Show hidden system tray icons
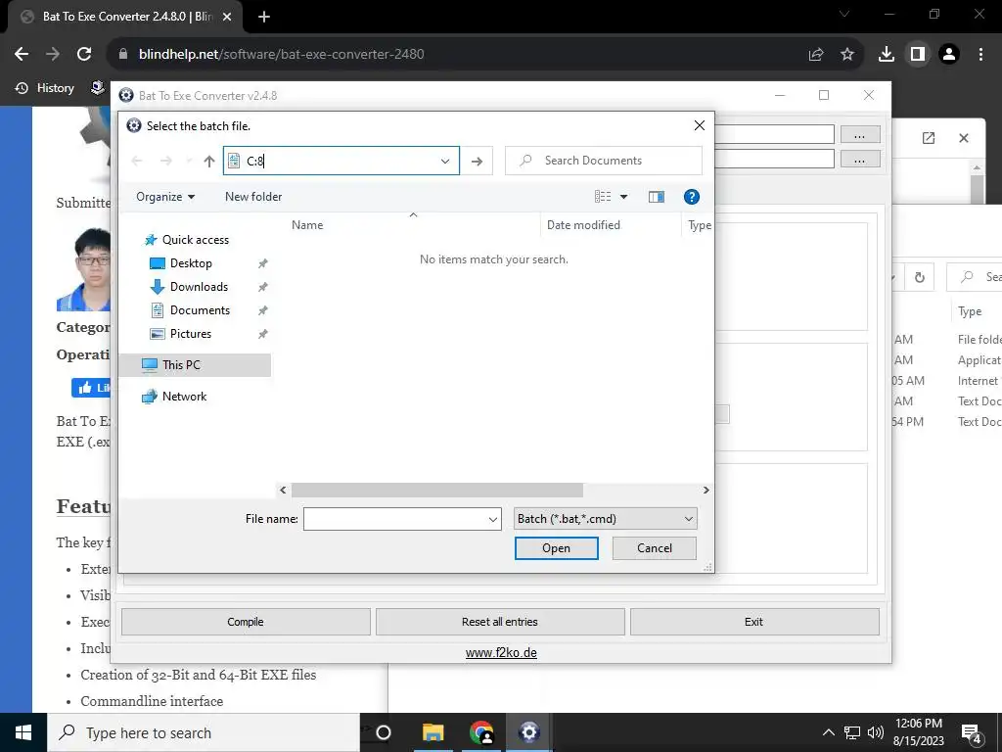Screen dimensions: 1002x752 coord(828,732)
